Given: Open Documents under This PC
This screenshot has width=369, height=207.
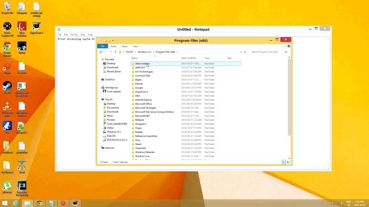Looking at the screenshot, I should [113, 108].
